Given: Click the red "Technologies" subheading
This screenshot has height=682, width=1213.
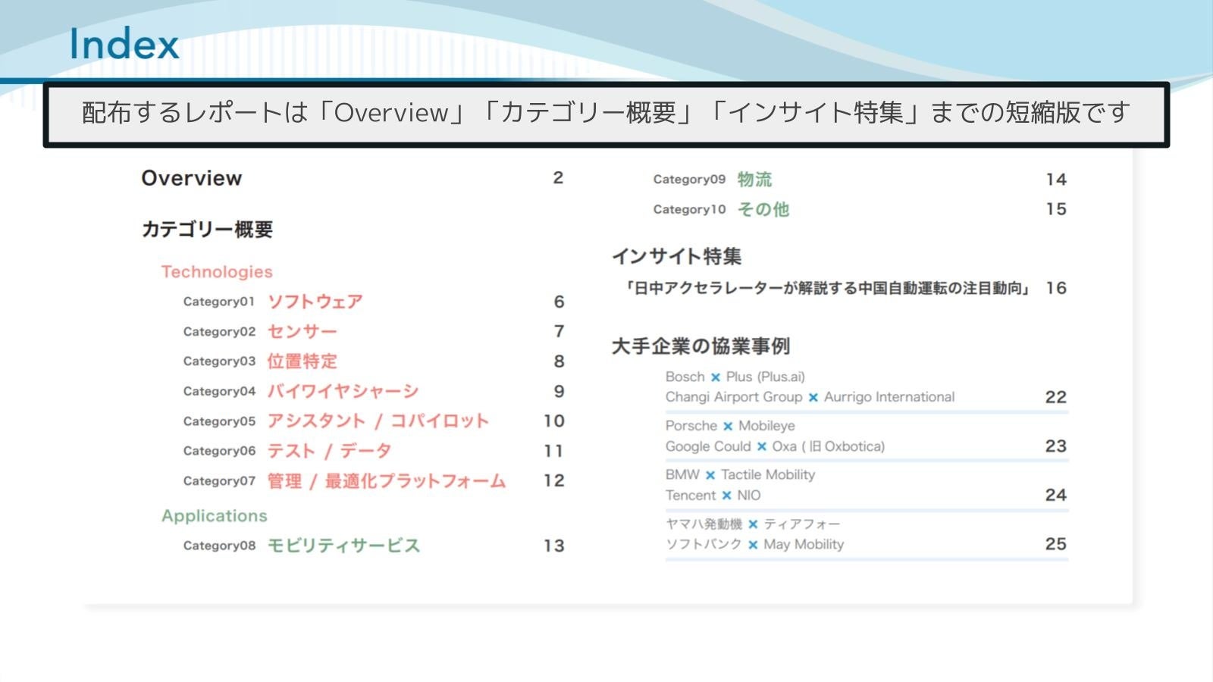Looking at the screenshot, I should (x=217, y=271).
